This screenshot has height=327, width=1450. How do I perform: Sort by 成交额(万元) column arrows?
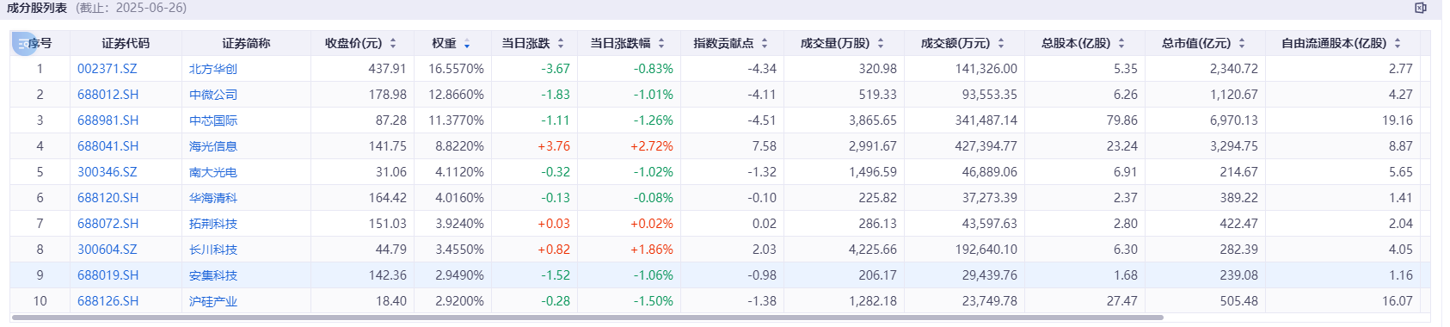1001,43
